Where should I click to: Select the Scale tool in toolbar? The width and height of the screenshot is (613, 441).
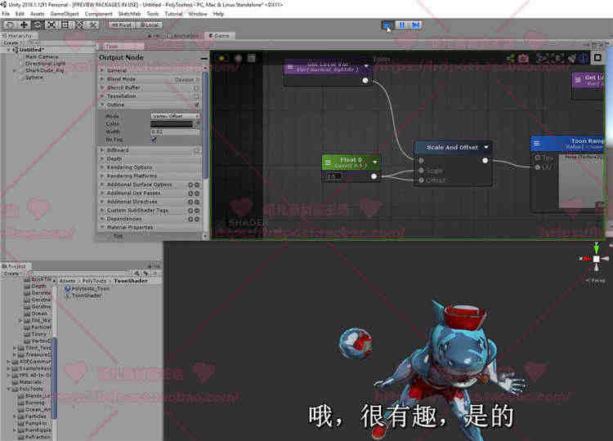click(x=51, y=24)
